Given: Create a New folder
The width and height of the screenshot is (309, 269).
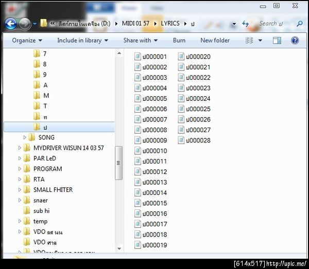Looking at the screenshot, I should click(215, 41).
